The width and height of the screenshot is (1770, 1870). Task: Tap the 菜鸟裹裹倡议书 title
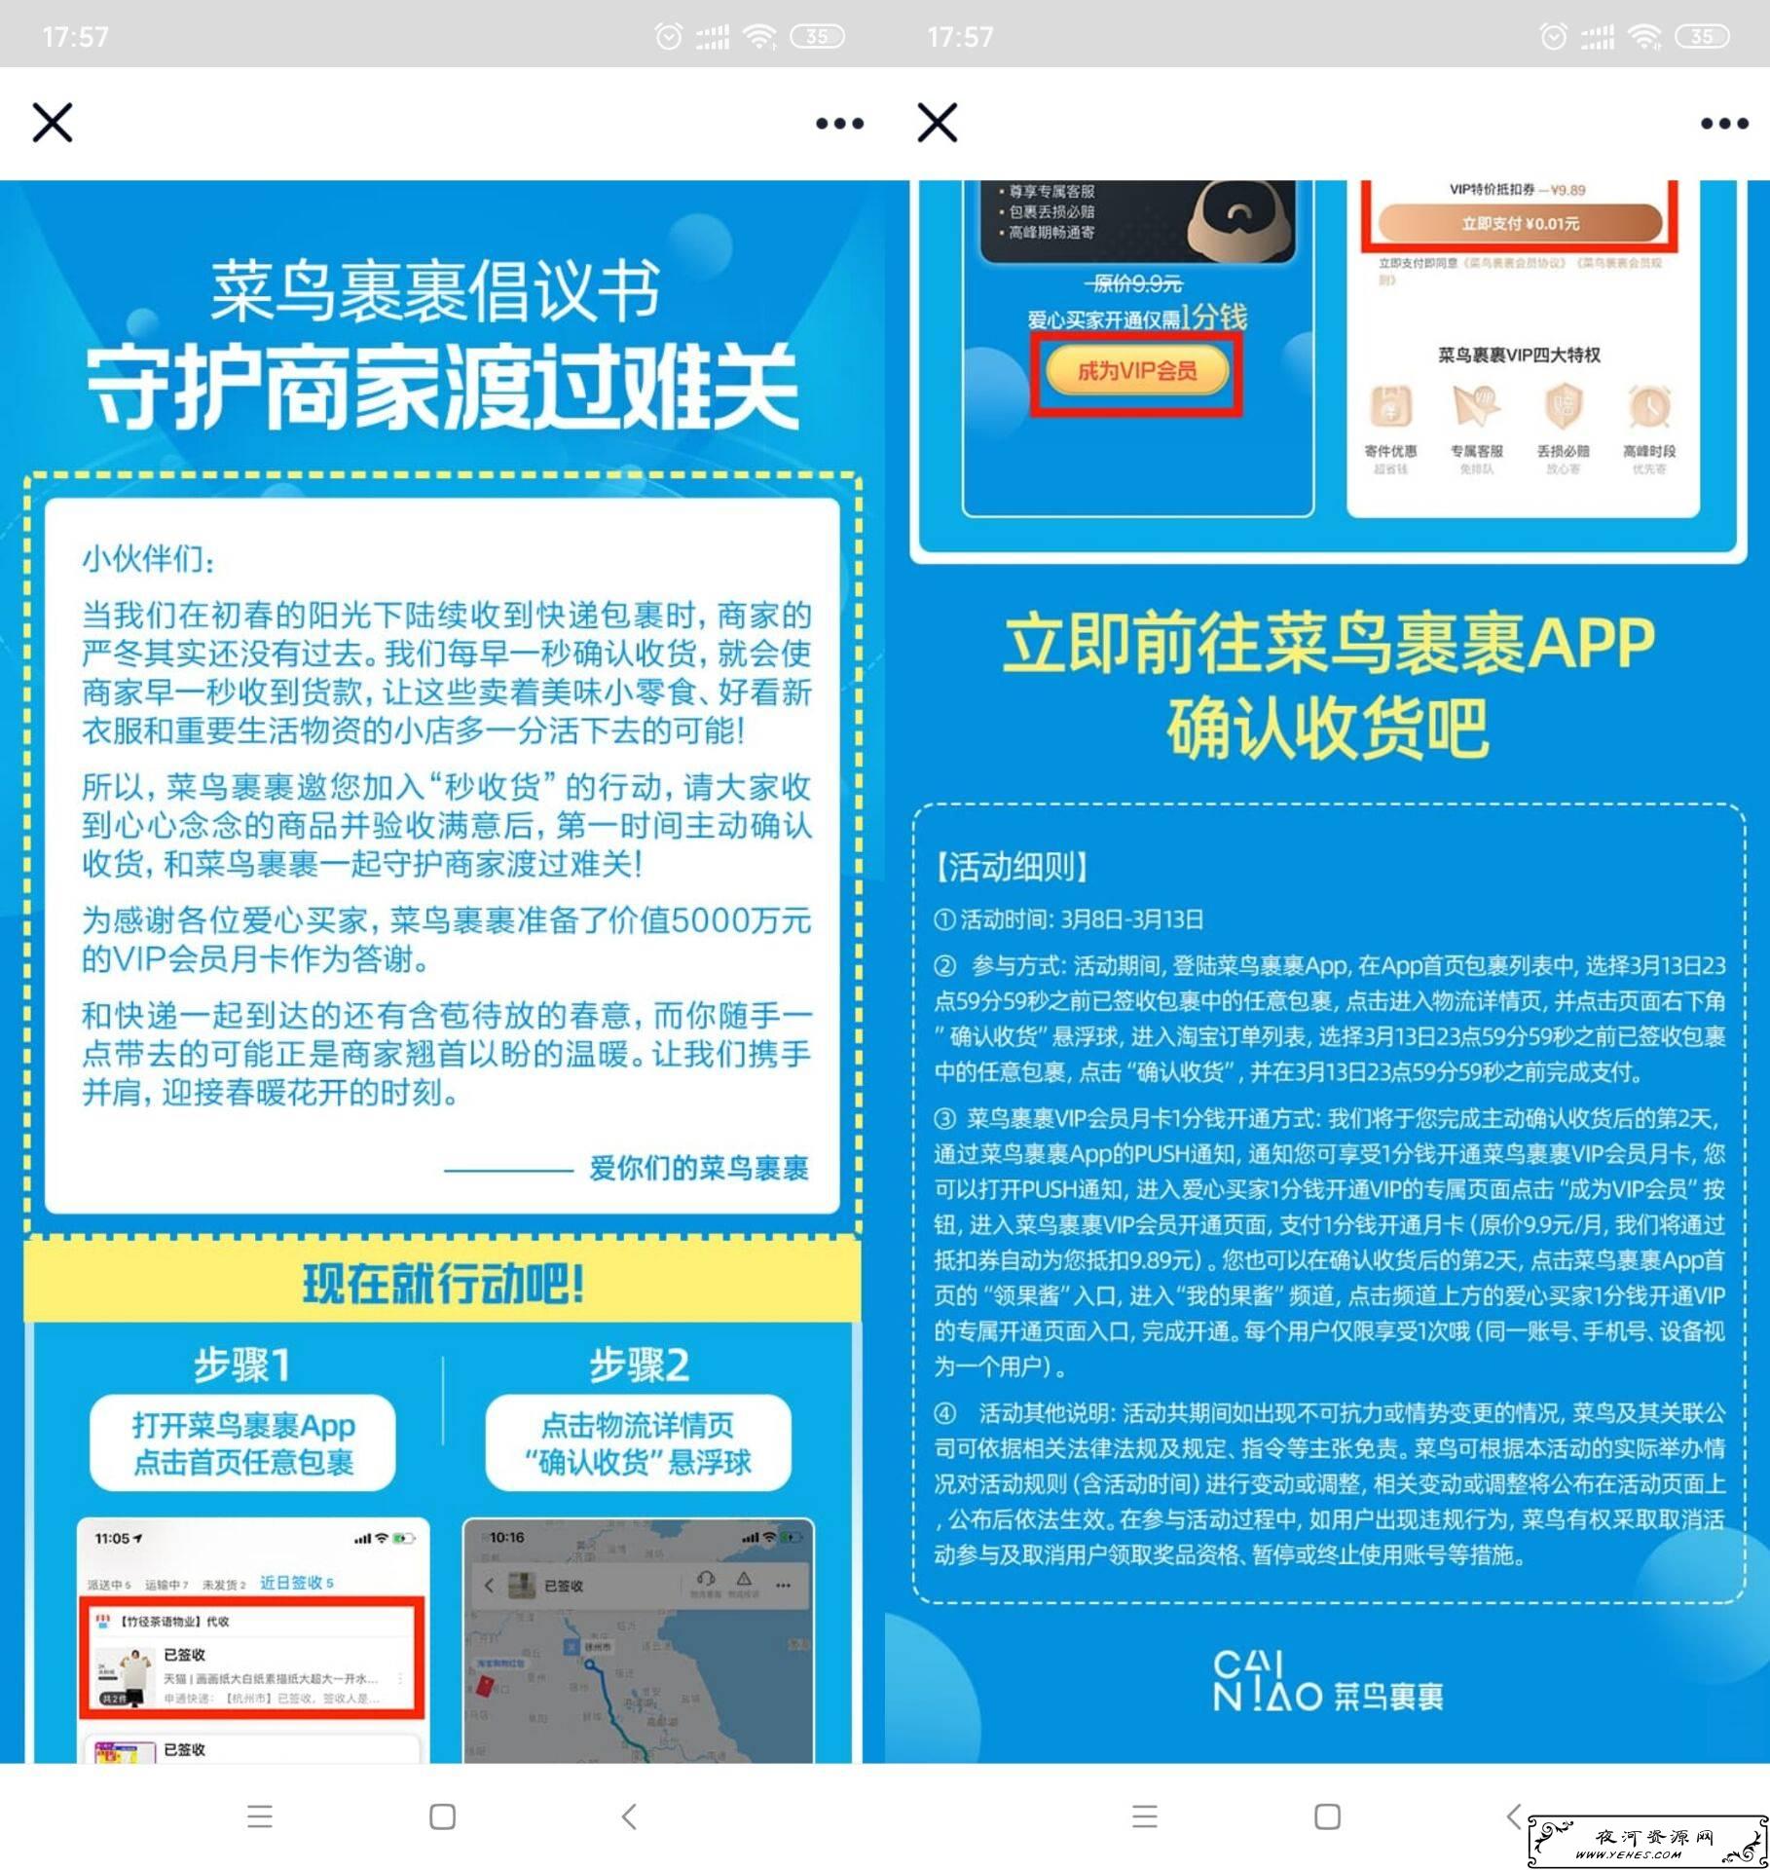click(x=435, y=291)
